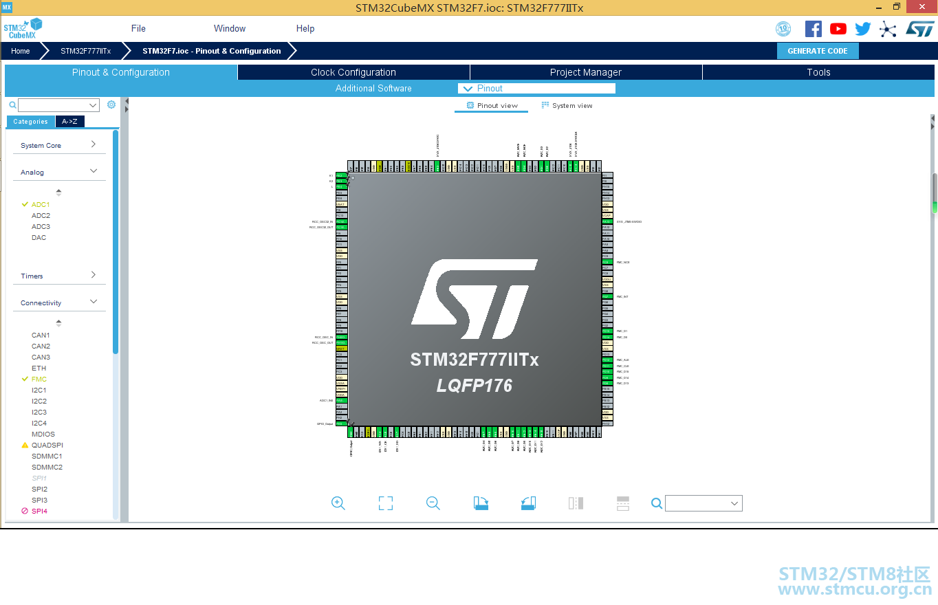The image size is (938, 605).
Task: Select the Categories tab
Action: point(31,122)
